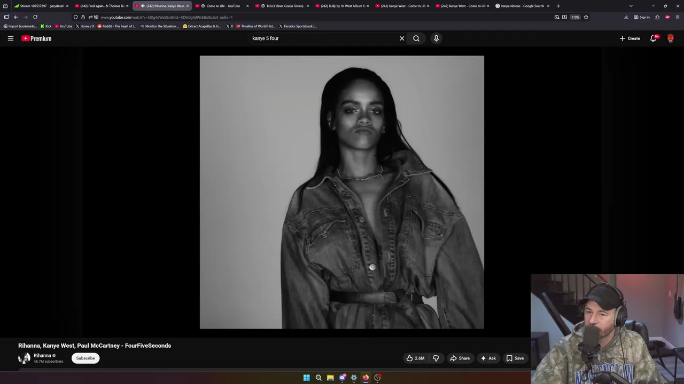Screen dimensions: 684x384
Task: Switch to 'BULLY (feat. CeeLo Green)' tab
Action: coord(283,6)
